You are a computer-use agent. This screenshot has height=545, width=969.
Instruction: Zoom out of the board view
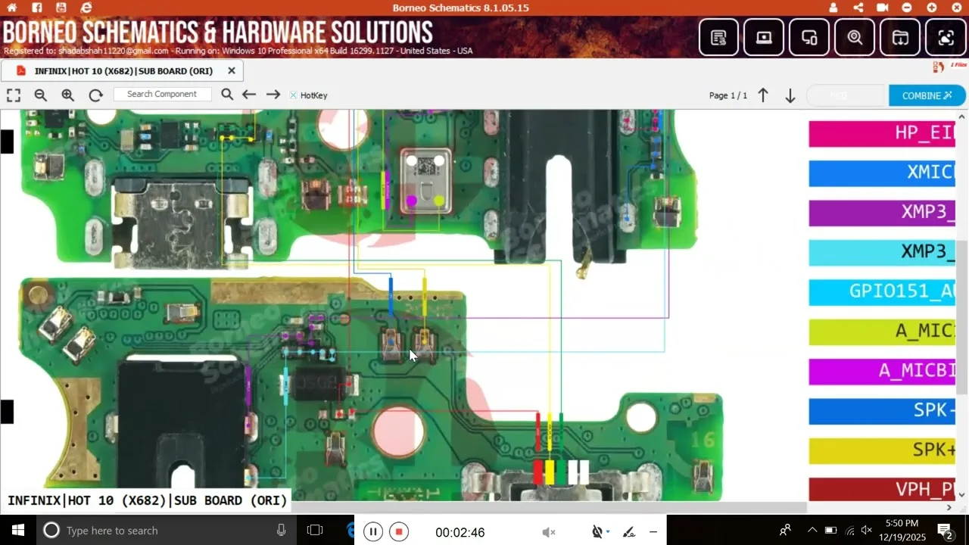pos(41,95)
